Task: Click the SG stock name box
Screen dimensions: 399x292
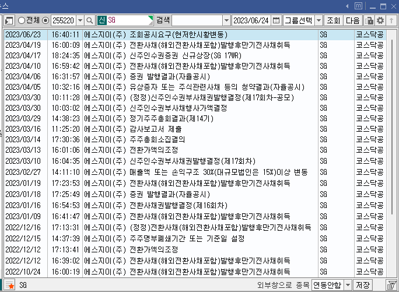Action: point(125,20)
